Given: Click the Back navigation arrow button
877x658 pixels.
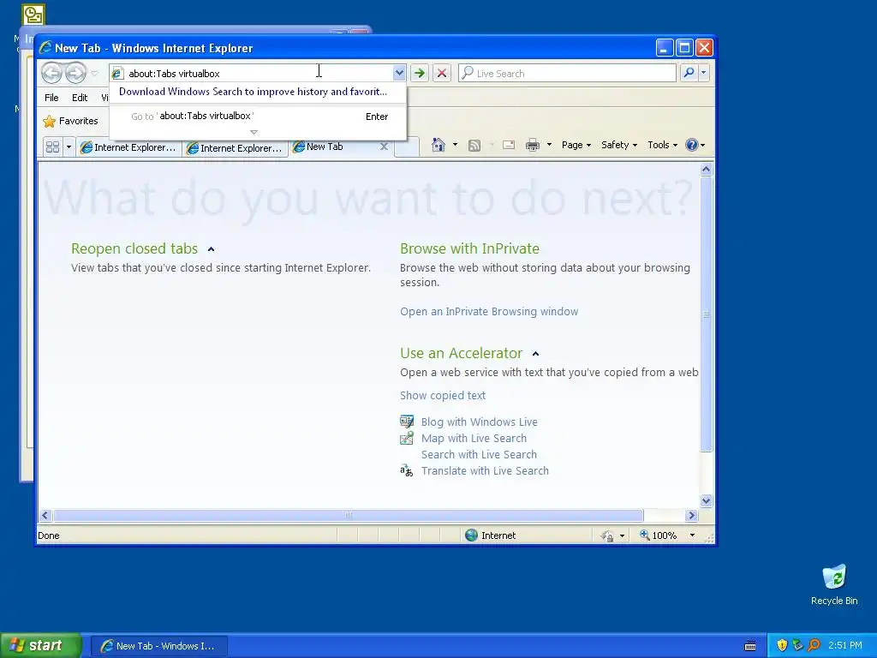Looking at the screenshot, I should (51, 73).
